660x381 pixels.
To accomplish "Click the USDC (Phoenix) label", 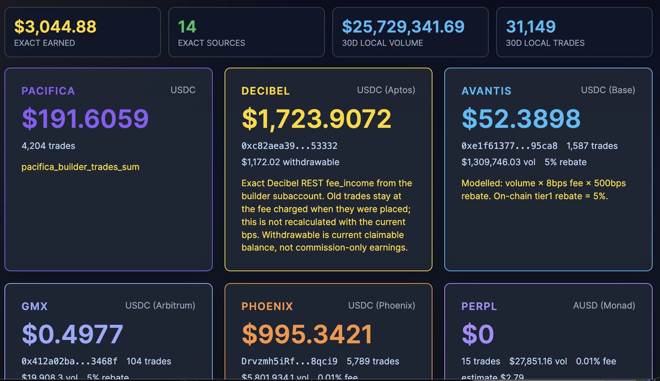I will [x=382, y=305].
